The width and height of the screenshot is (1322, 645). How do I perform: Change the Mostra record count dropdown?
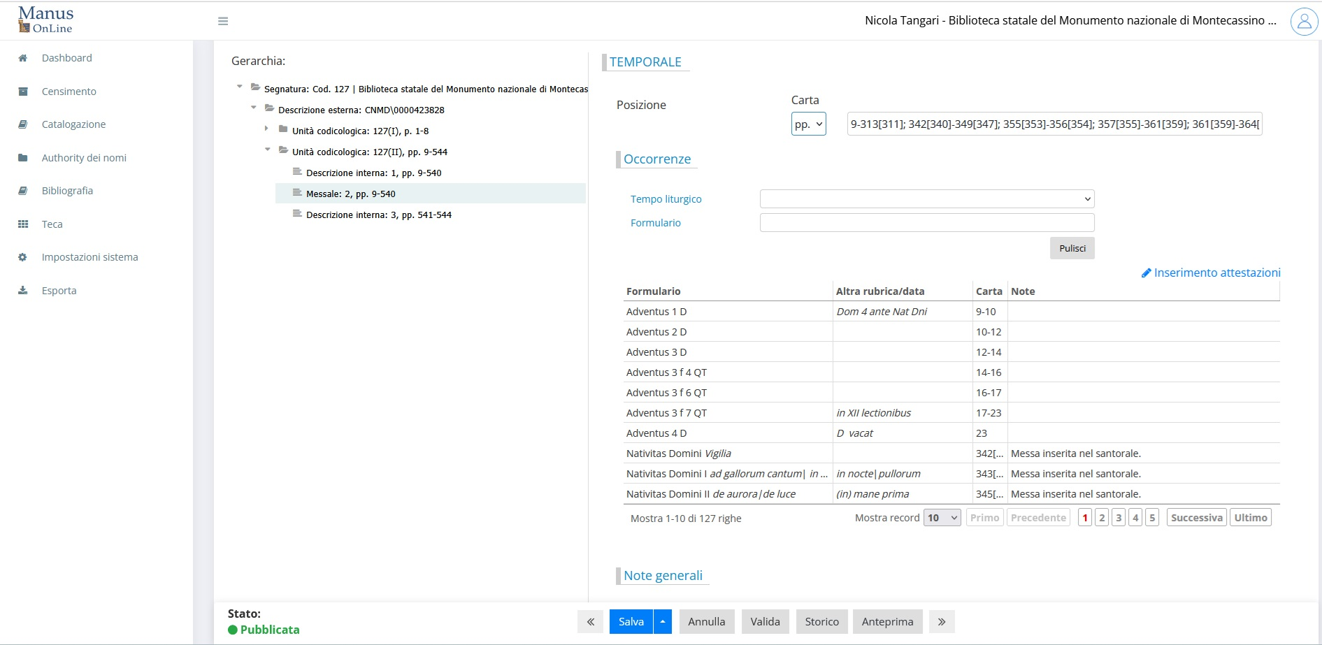(942, 518)
